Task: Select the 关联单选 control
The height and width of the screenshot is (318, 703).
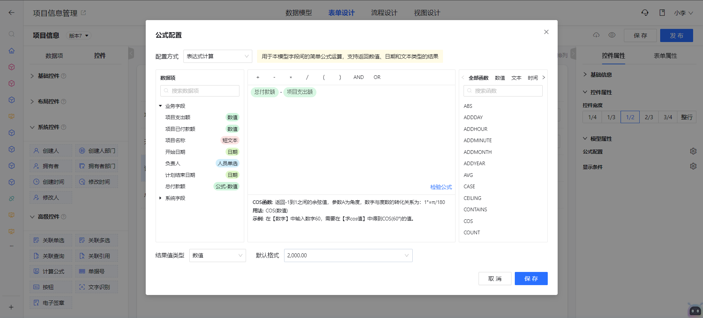Action: point(51,240)
